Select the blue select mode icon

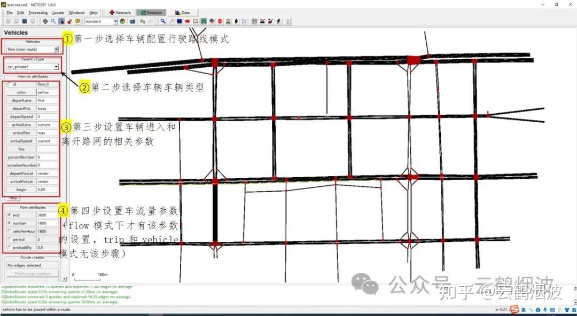coord(179,21)
